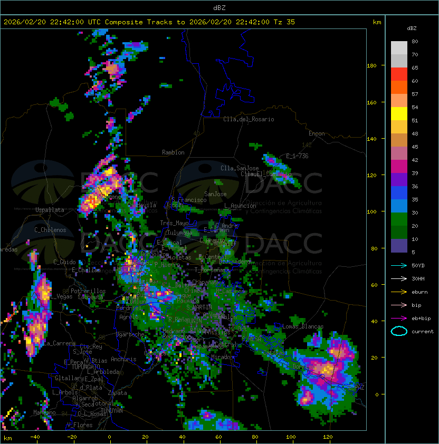Click the -40 tick on the horizontal axis
Screen dimensions: 439x444
pyautogui.click(x=35, y=437)
